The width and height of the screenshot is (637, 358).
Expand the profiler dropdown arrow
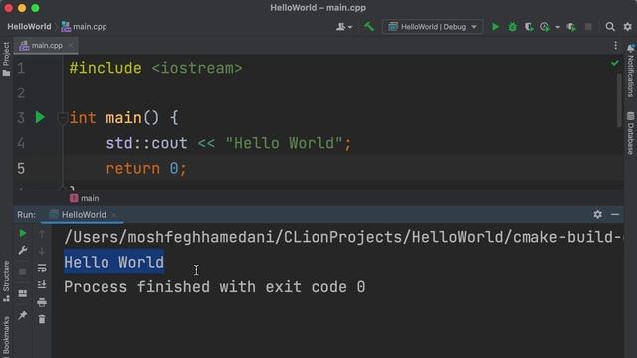557,27
